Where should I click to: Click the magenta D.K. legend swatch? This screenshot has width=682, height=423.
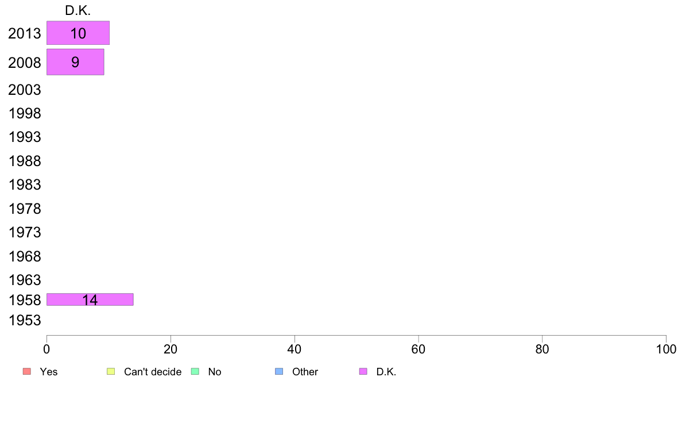tap(363, 371)
